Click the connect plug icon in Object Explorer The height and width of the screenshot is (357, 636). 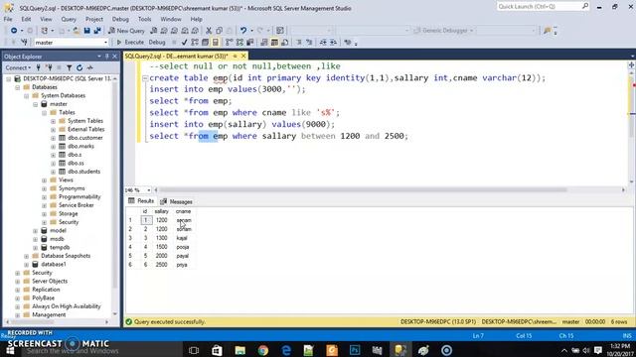(x=38, y=67)
